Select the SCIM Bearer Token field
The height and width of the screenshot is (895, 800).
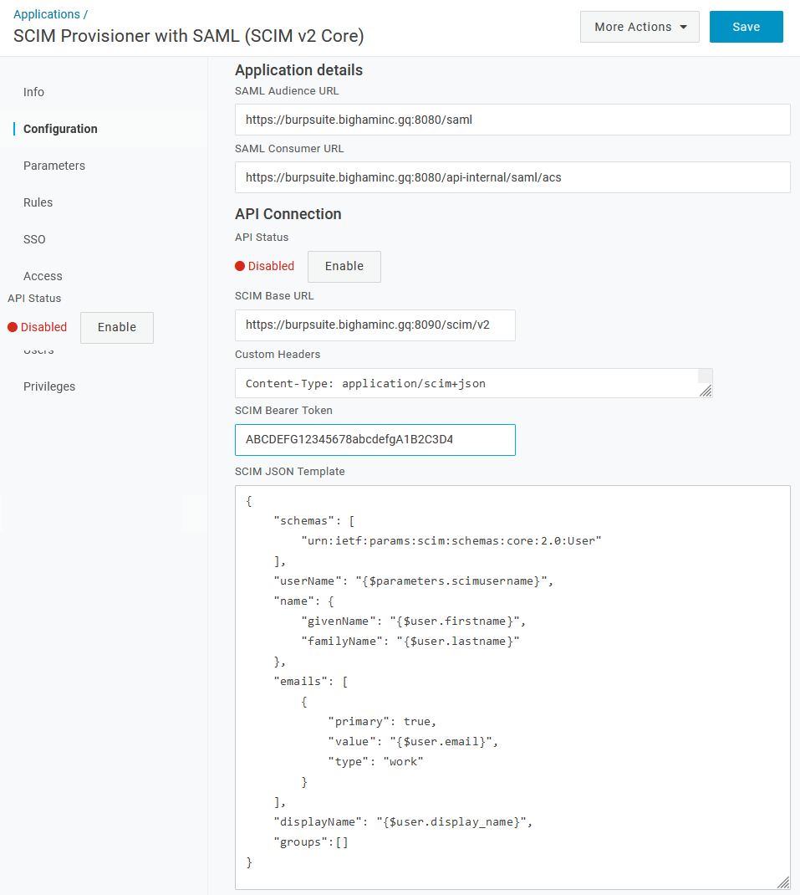[375, 440]
